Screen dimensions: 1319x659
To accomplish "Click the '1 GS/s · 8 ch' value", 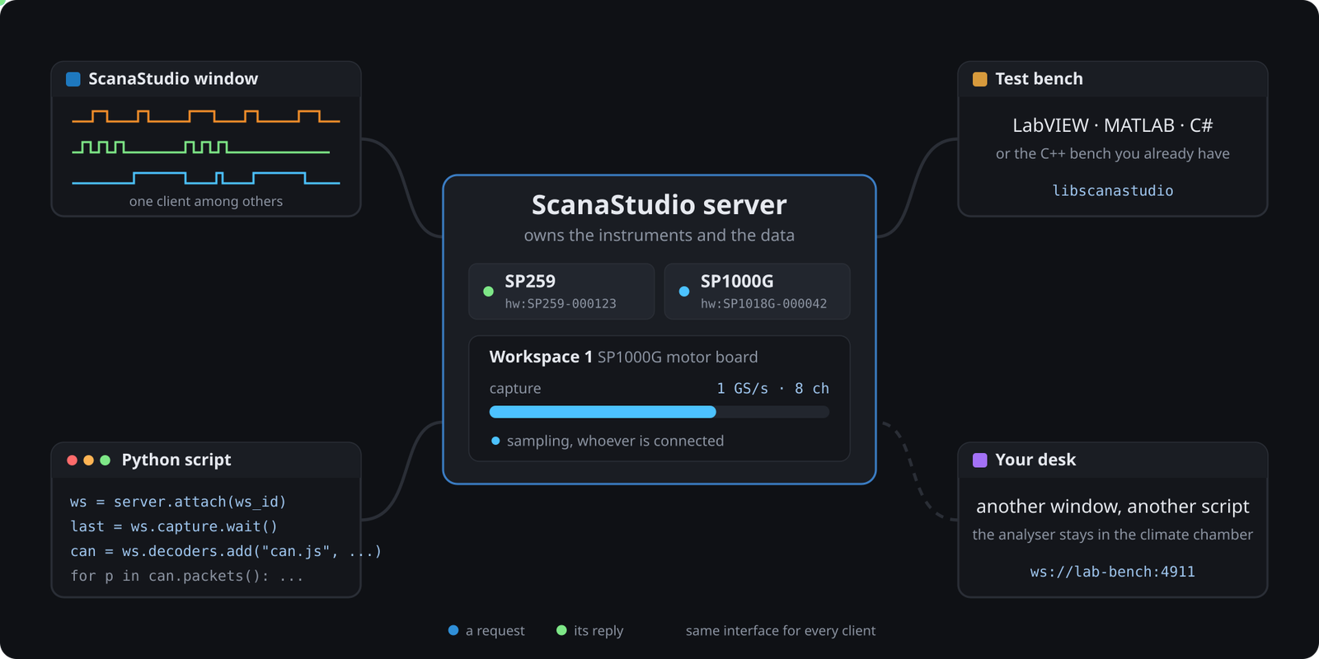I will tap(772, 389).
